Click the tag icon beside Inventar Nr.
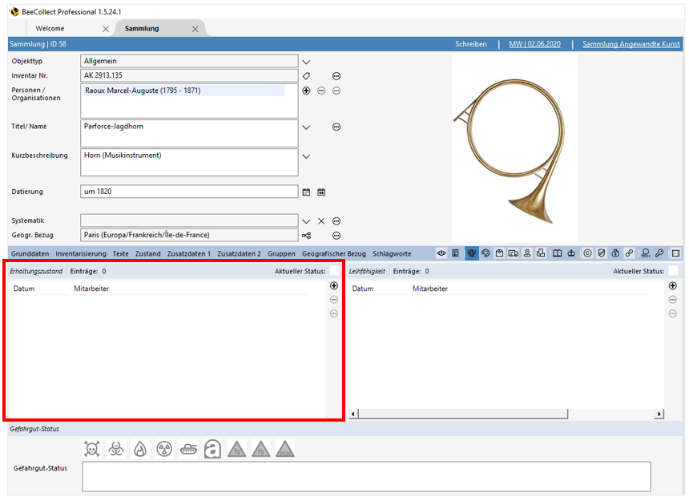Viewport: 689px width, 501px height. 306,75
